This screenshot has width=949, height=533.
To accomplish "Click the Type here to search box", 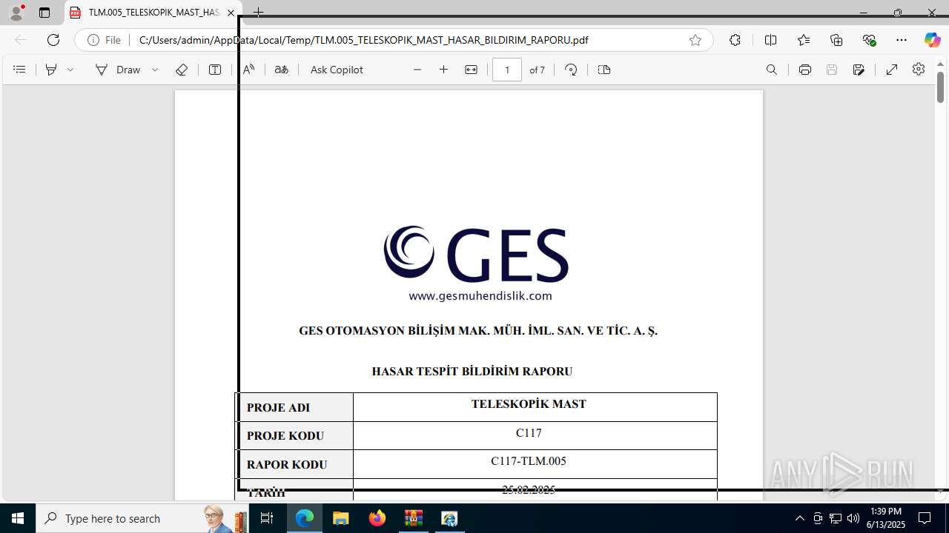I will [141, 518].
